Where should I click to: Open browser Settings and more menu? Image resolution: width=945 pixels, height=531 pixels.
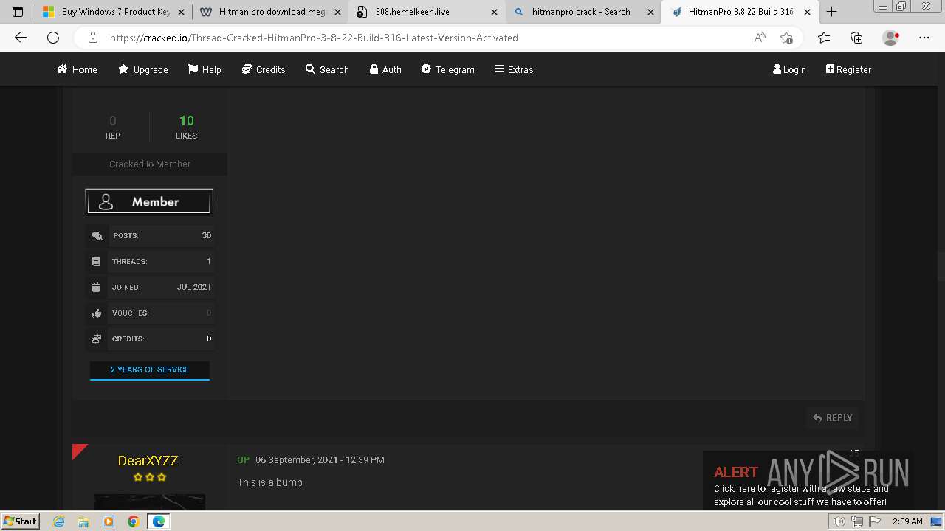[924, 38]
